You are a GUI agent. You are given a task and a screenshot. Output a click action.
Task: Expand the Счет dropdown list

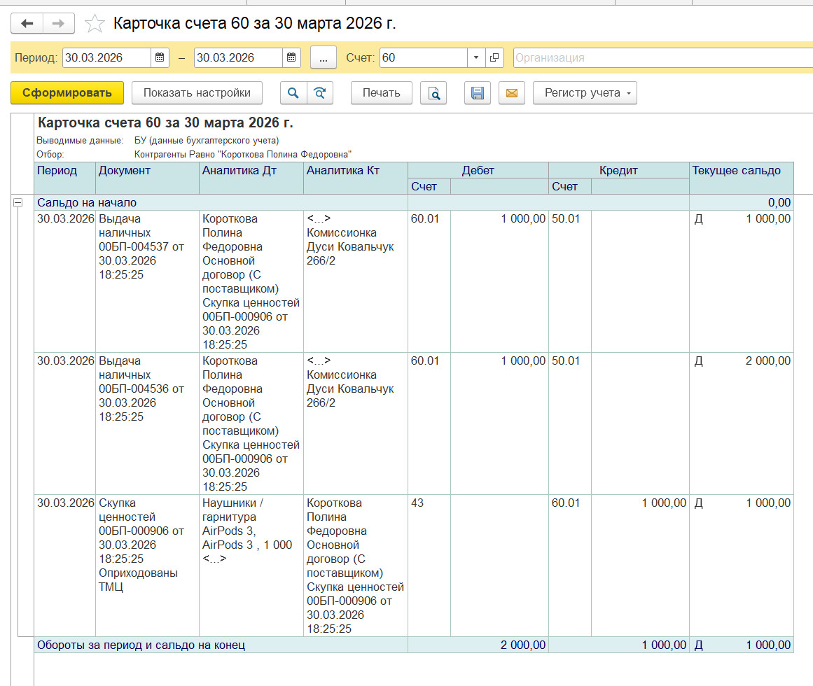tap(476, 58)
